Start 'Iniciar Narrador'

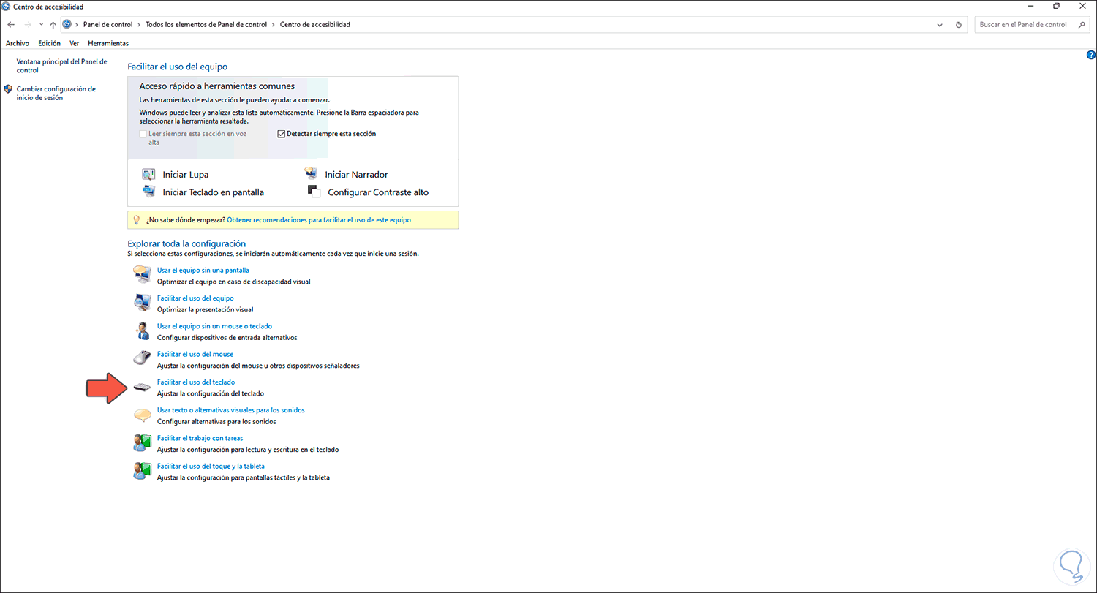pos(356,175)
